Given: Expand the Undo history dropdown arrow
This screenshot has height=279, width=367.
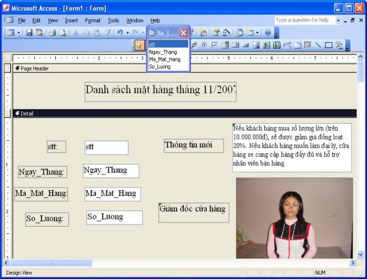Looking at the screenshot, I should [127, 32].
